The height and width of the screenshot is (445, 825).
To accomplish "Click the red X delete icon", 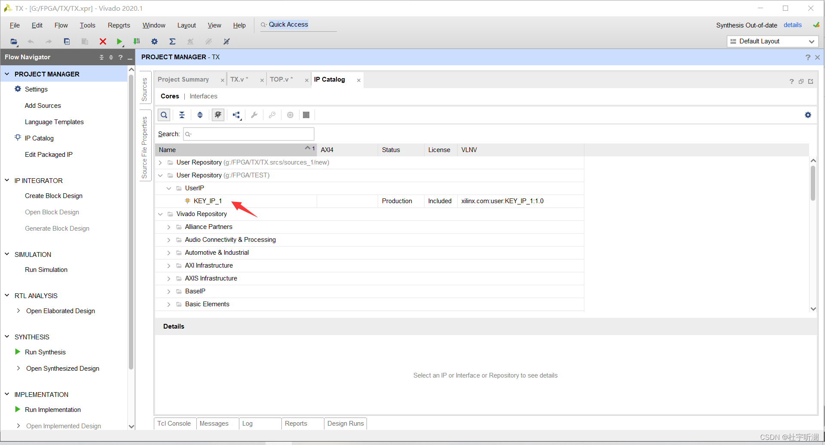I will point(103,42).
